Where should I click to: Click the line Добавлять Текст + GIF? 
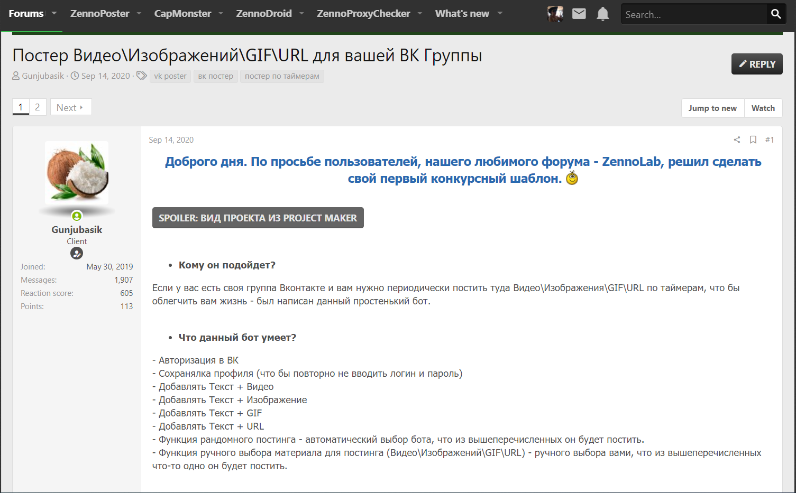coord(207,413)
